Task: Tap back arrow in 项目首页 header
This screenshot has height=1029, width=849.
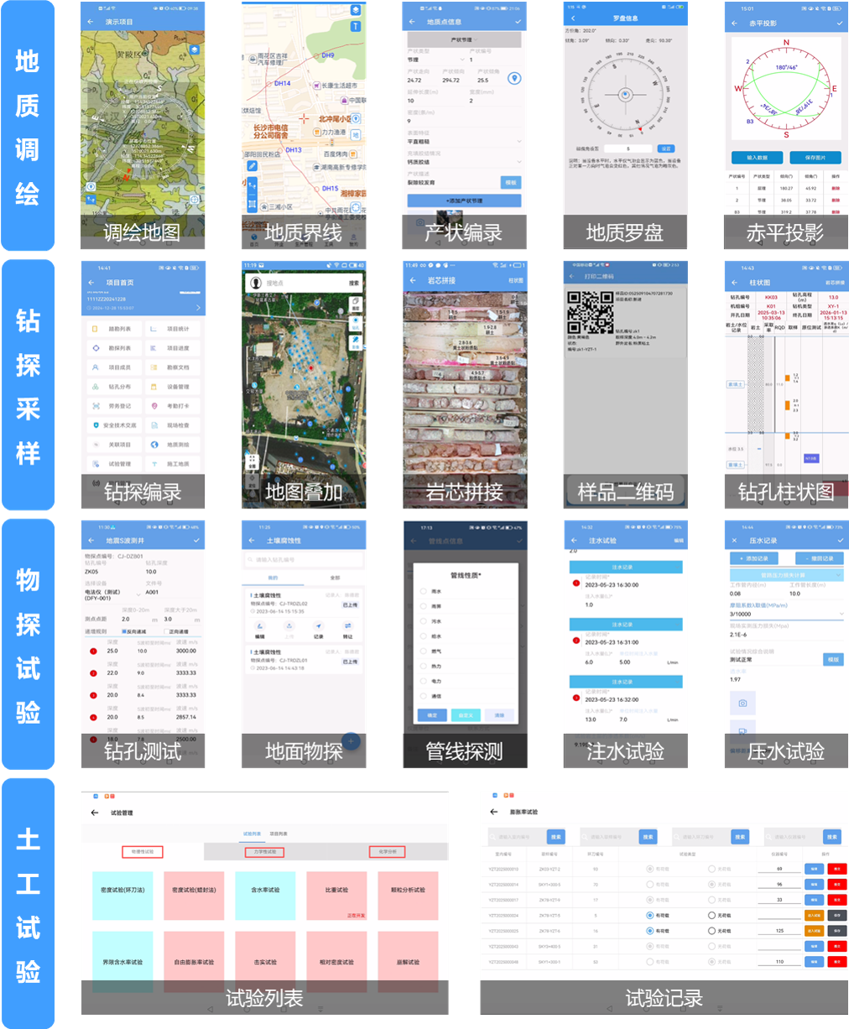Action: [x=91, y=283]
